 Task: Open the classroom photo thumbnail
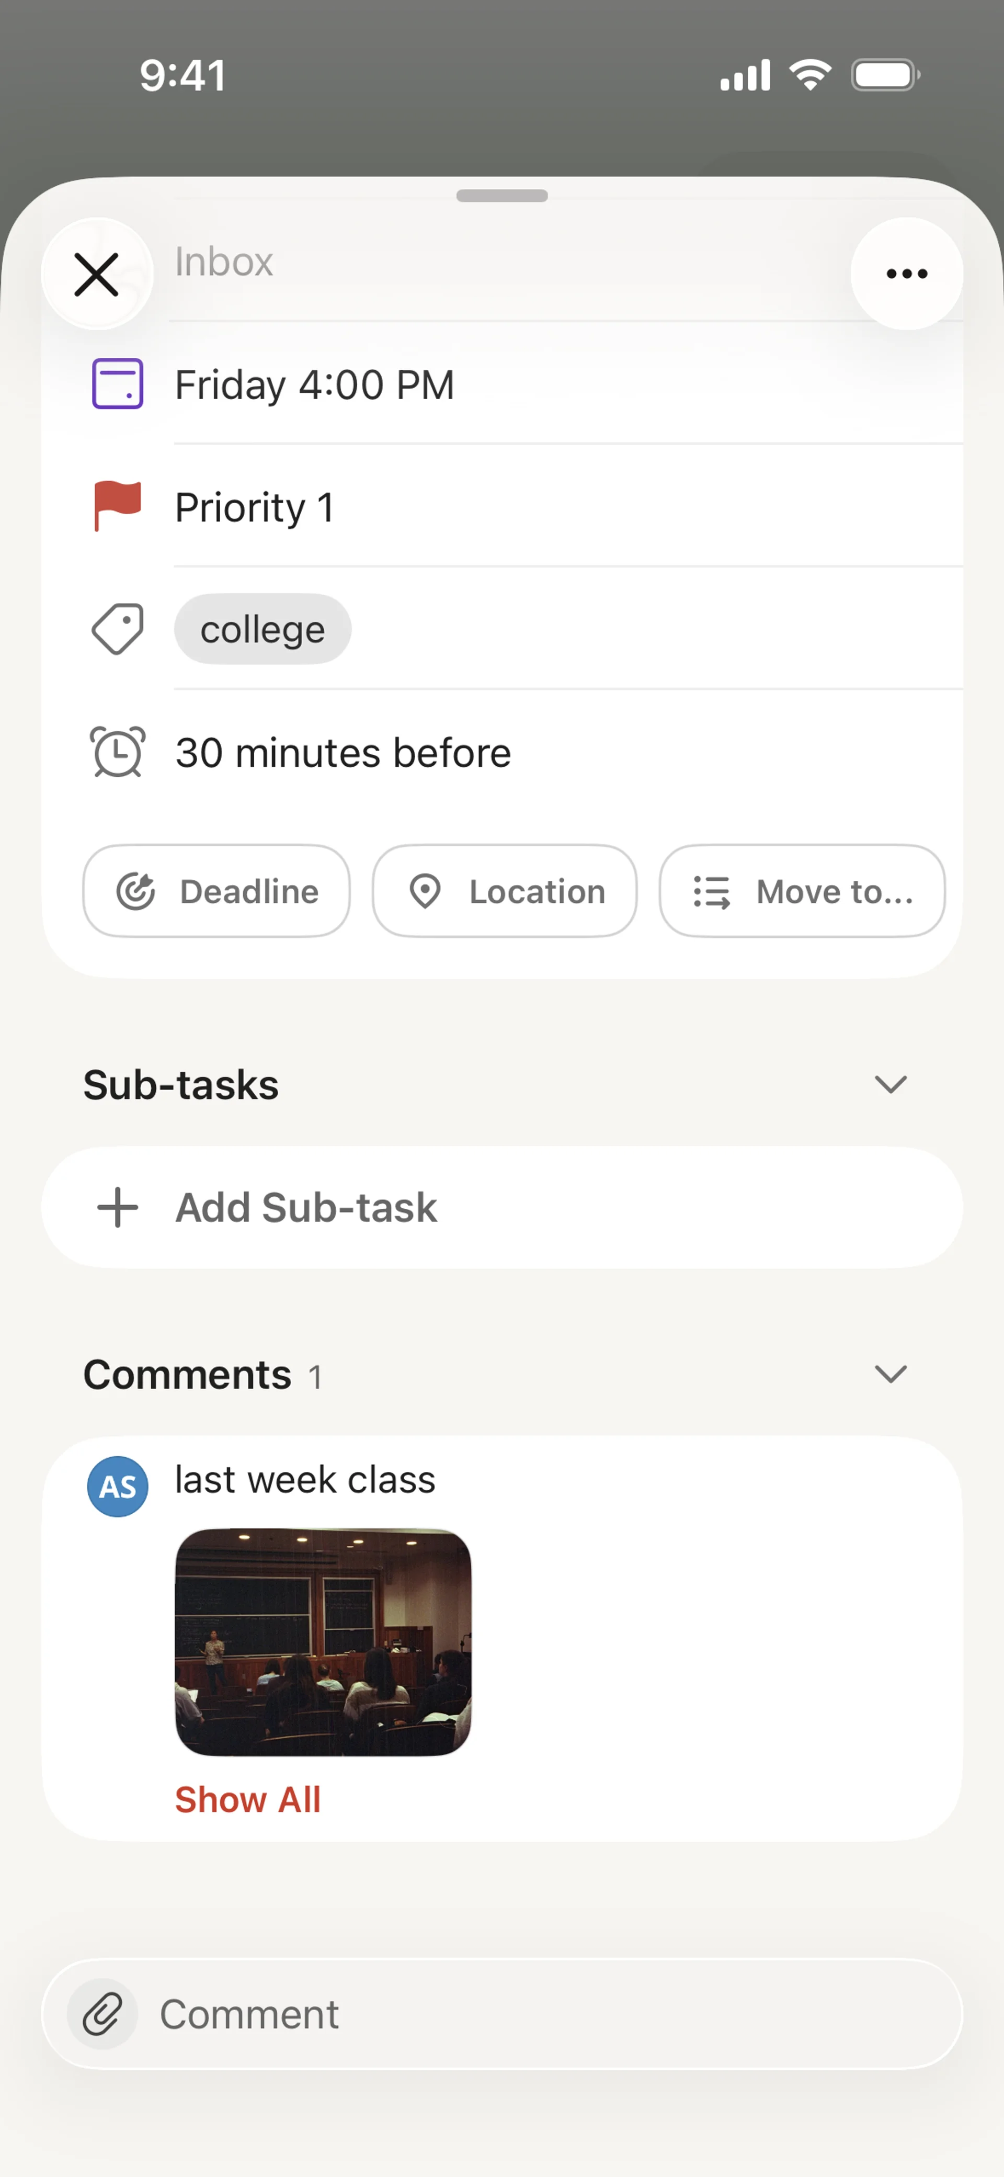point(323,1641)
